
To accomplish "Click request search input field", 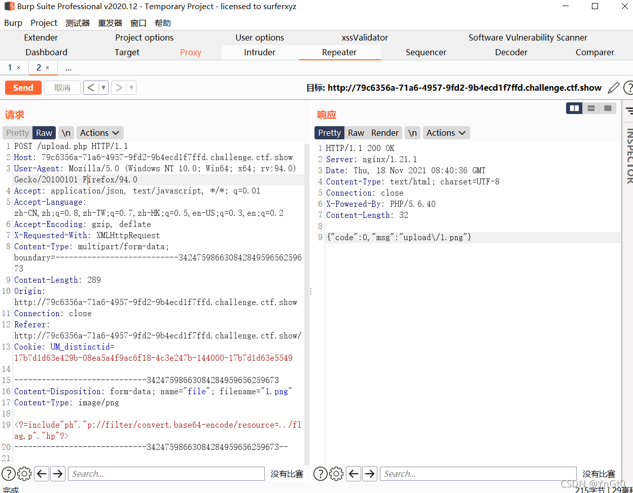I will pos(166,474).
